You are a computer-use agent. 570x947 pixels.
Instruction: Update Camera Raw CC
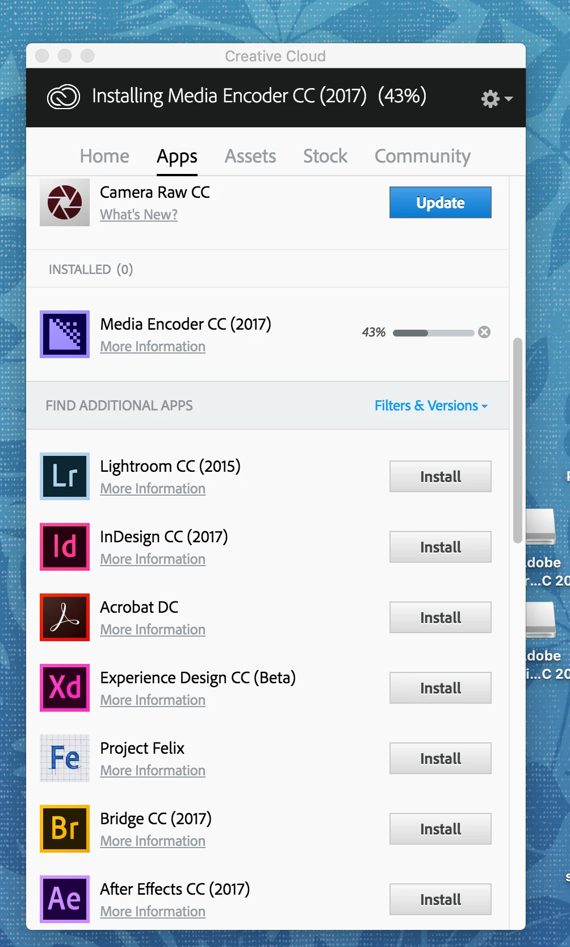point(441,202)
